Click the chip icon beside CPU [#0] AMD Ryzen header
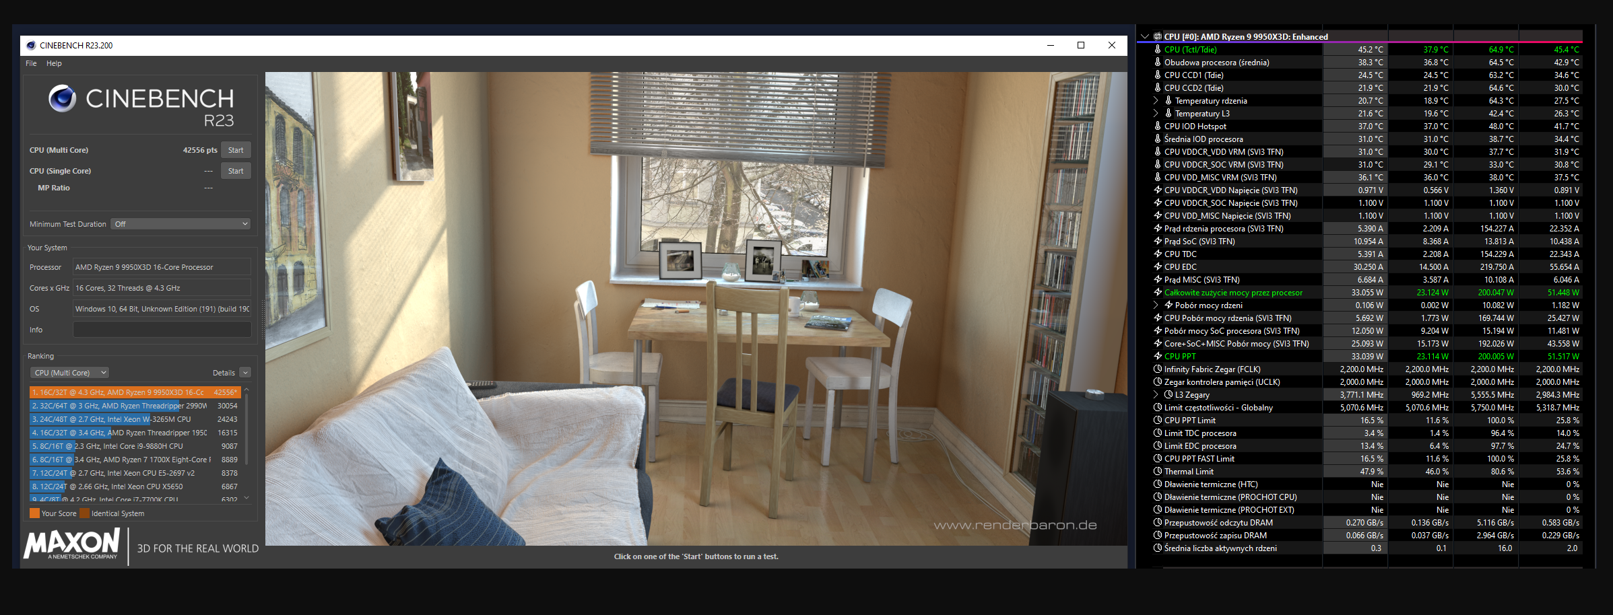1613x615 pixels. point(1158,36)
